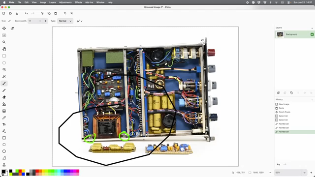
Task: Select New Image history entry
Action: 295,104
